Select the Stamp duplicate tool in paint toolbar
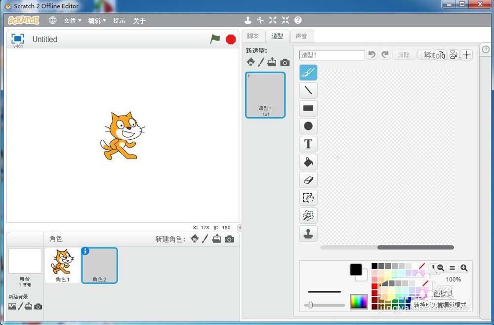Screen dimensions: 494x325 308,234
